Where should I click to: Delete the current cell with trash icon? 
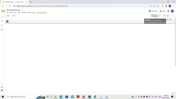click(170, 19)
